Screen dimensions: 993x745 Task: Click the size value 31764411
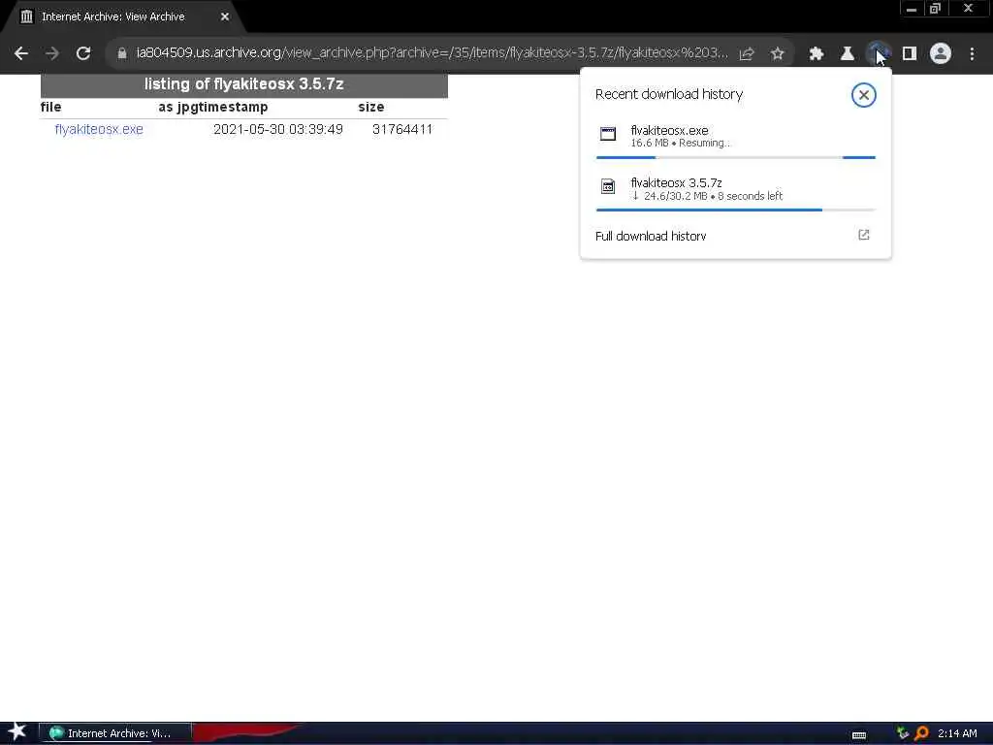402,129
